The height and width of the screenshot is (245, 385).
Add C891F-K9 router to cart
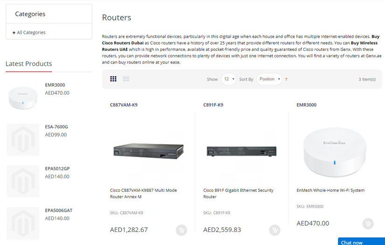pyautogui.click(x=275, y=230)
